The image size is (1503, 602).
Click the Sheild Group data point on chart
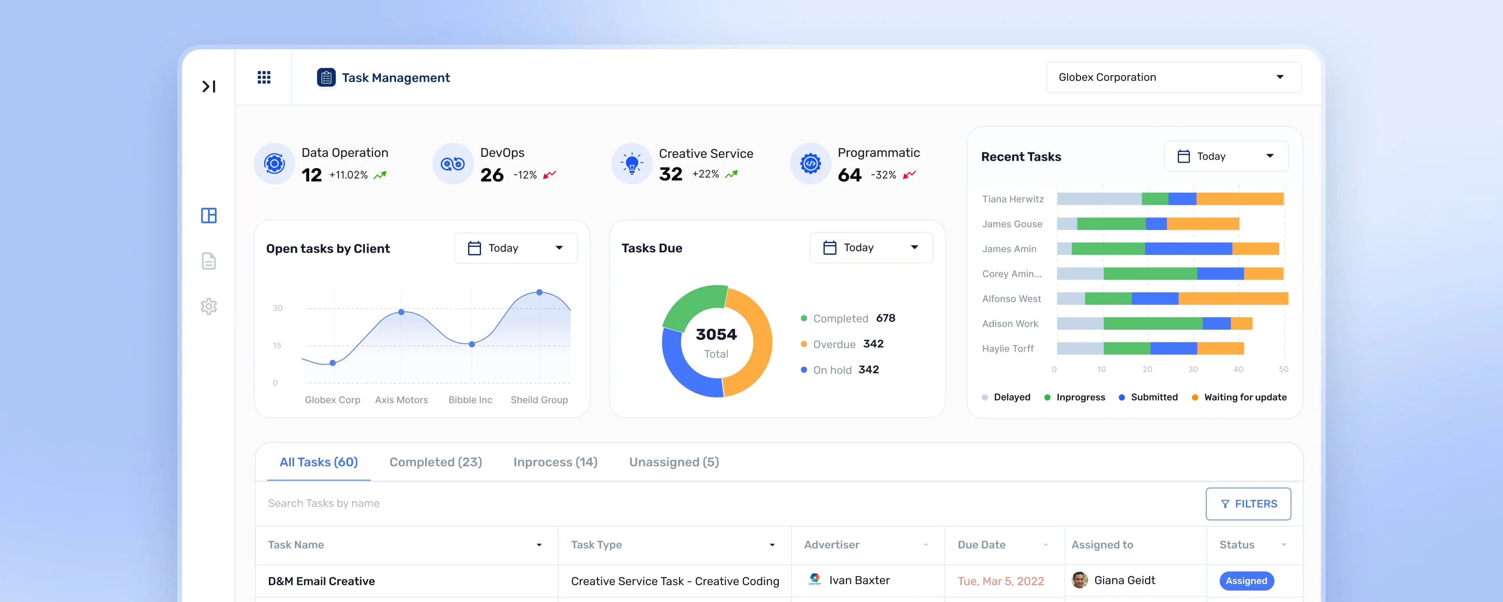(539, 292)
